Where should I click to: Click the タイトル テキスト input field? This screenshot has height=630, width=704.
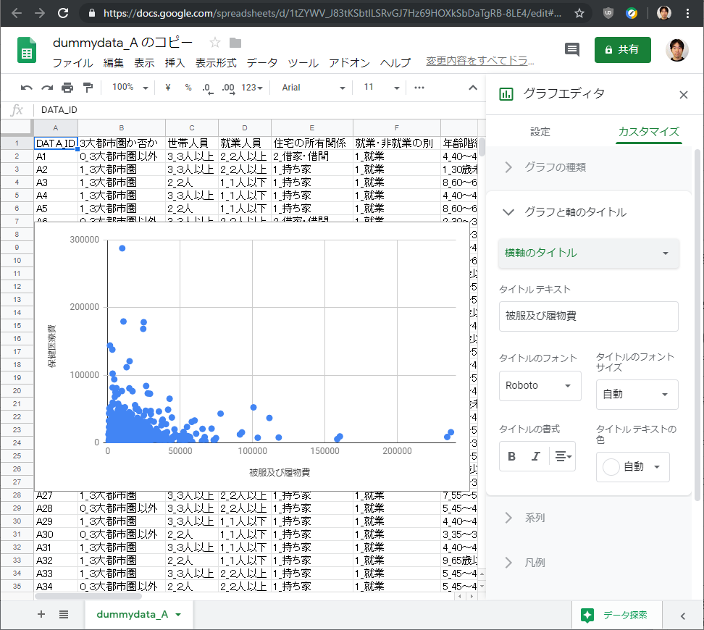588,316
